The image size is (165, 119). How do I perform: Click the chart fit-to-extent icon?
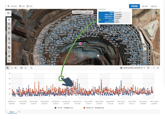(x=22, y=68)
